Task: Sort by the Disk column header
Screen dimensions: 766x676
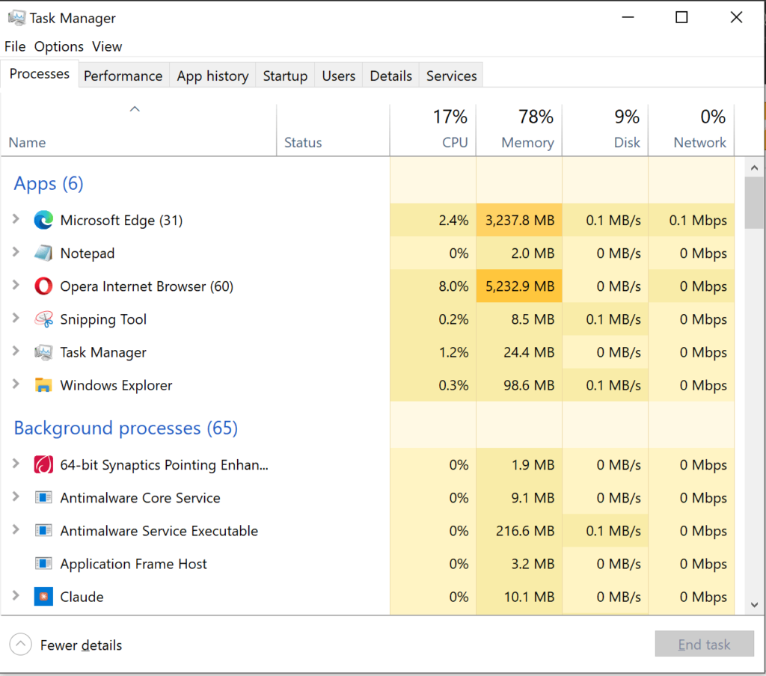Action: coord(604,130)
